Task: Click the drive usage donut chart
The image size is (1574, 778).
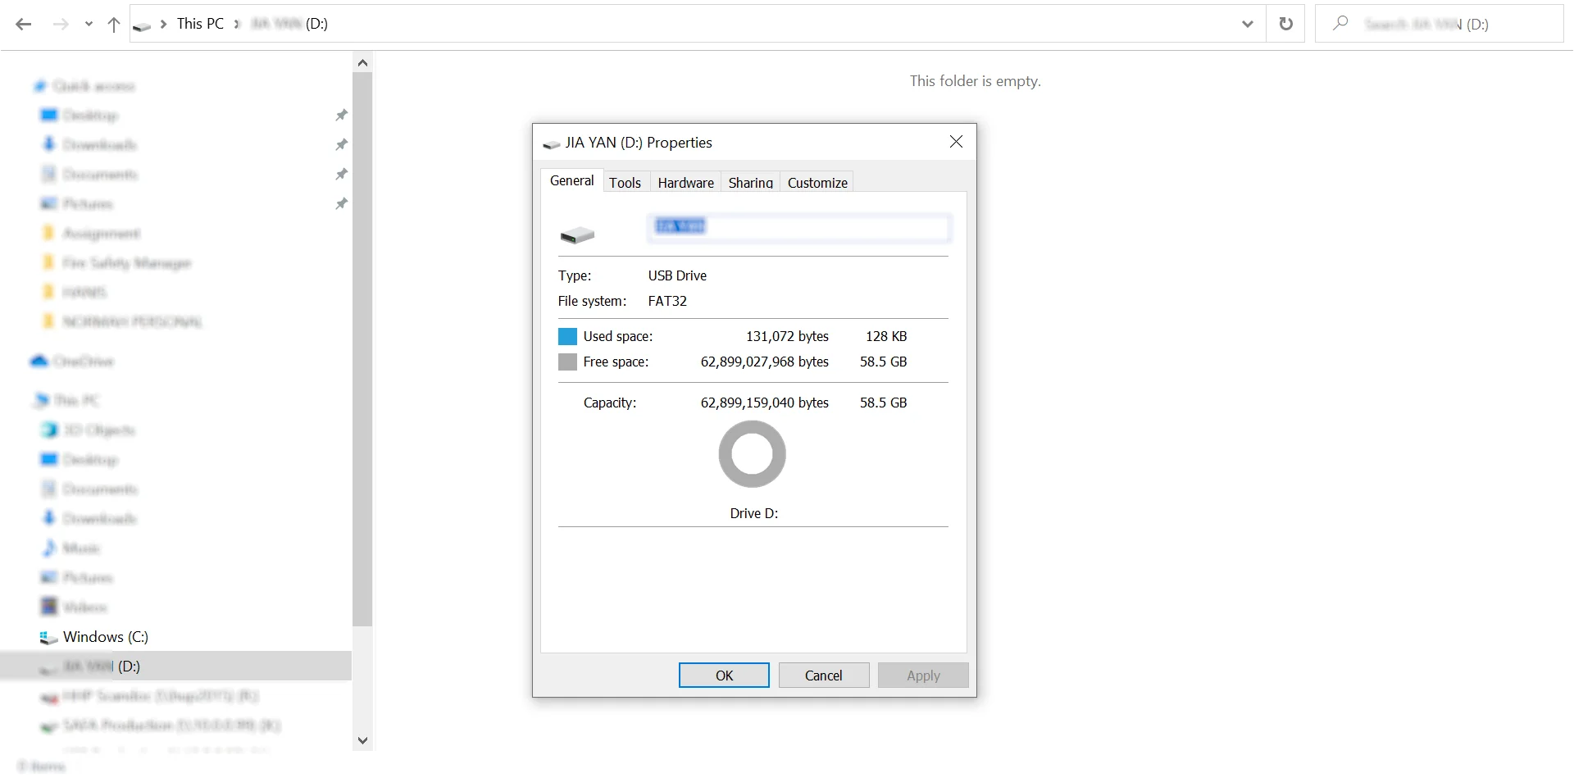Action: [x=753, y=454]
